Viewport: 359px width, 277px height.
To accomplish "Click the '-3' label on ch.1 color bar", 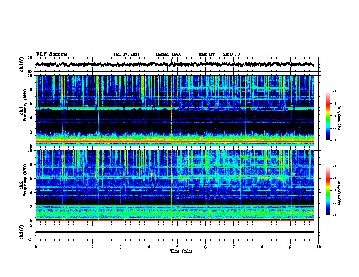I will (334, 91).
